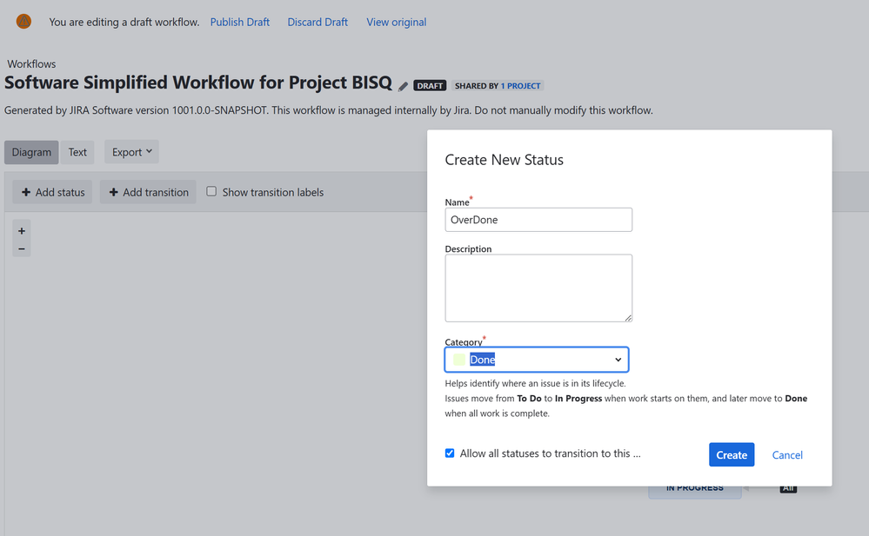This screenshot has height=536, width=869.
Task: Switch to the Diagram tab
Action: pos(31,152)
